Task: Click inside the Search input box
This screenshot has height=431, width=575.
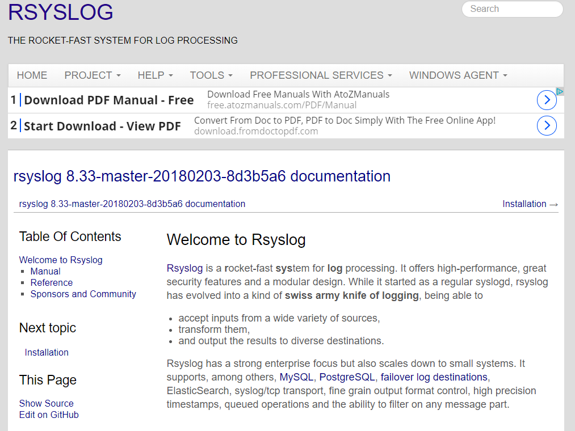Action: (x=511, y=9)
